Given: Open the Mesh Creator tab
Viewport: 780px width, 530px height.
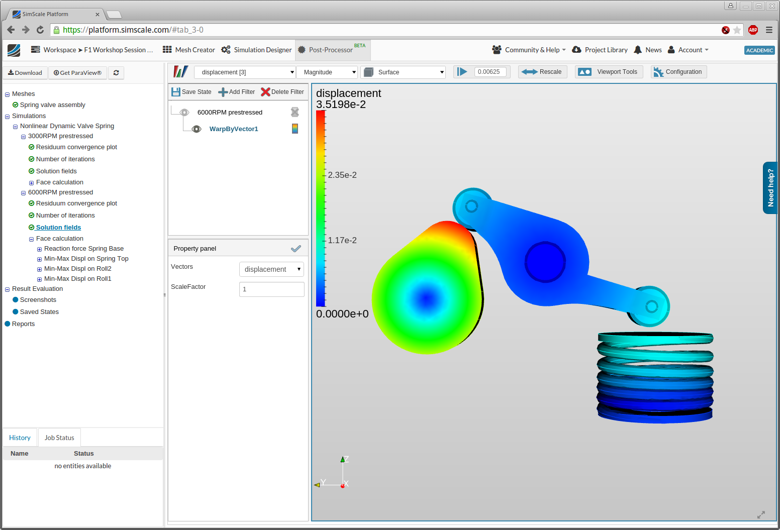Looking at the screenshot, I should coord(188,50).
